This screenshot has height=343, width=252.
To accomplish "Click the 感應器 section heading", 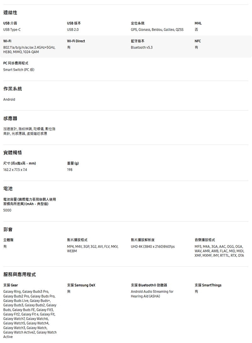I will 10,118.
